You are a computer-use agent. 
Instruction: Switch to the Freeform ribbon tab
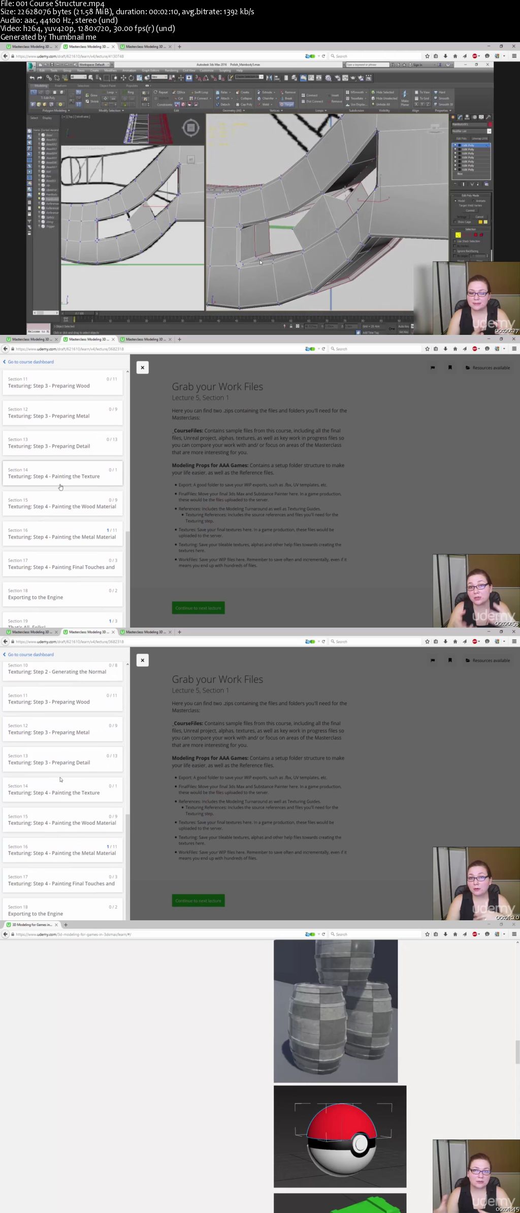[x=60, y=86]
